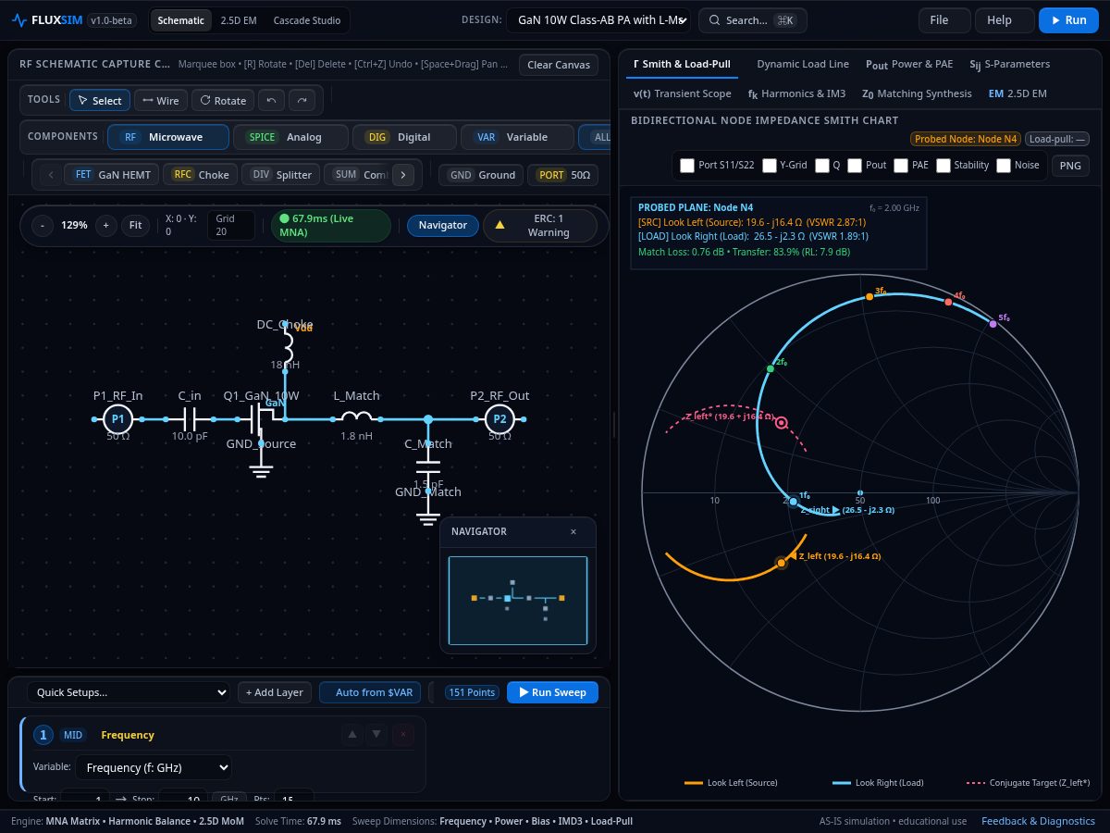Tick the Q checkbox

tap(821, 165)
